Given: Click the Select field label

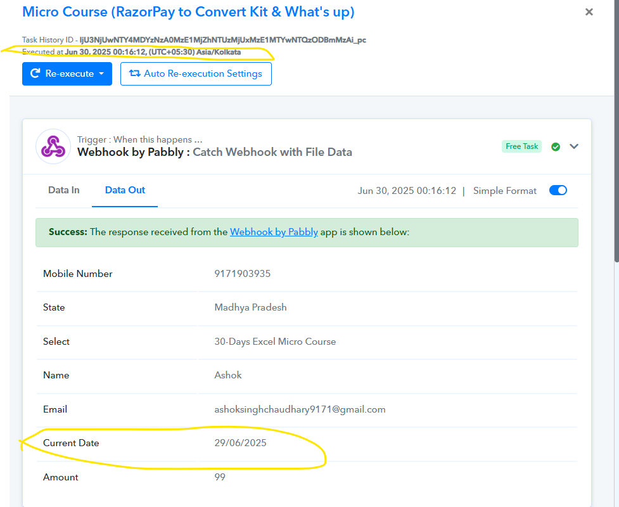Looking at the screenshot, I should (56, 342).
